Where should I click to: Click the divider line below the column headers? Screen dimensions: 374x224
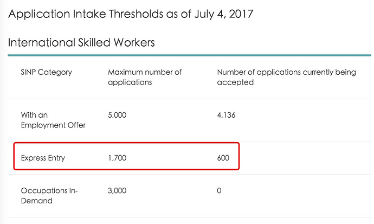pyautogui.click(x=189, y=98)
